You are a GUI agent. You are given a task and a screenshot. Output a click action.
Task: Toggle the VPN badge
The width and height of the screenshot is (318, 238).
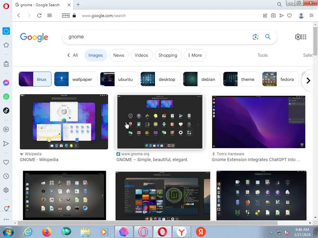66,15
